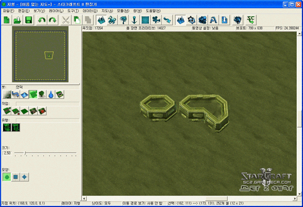Click the 2.50 size input field

point(7,153)
